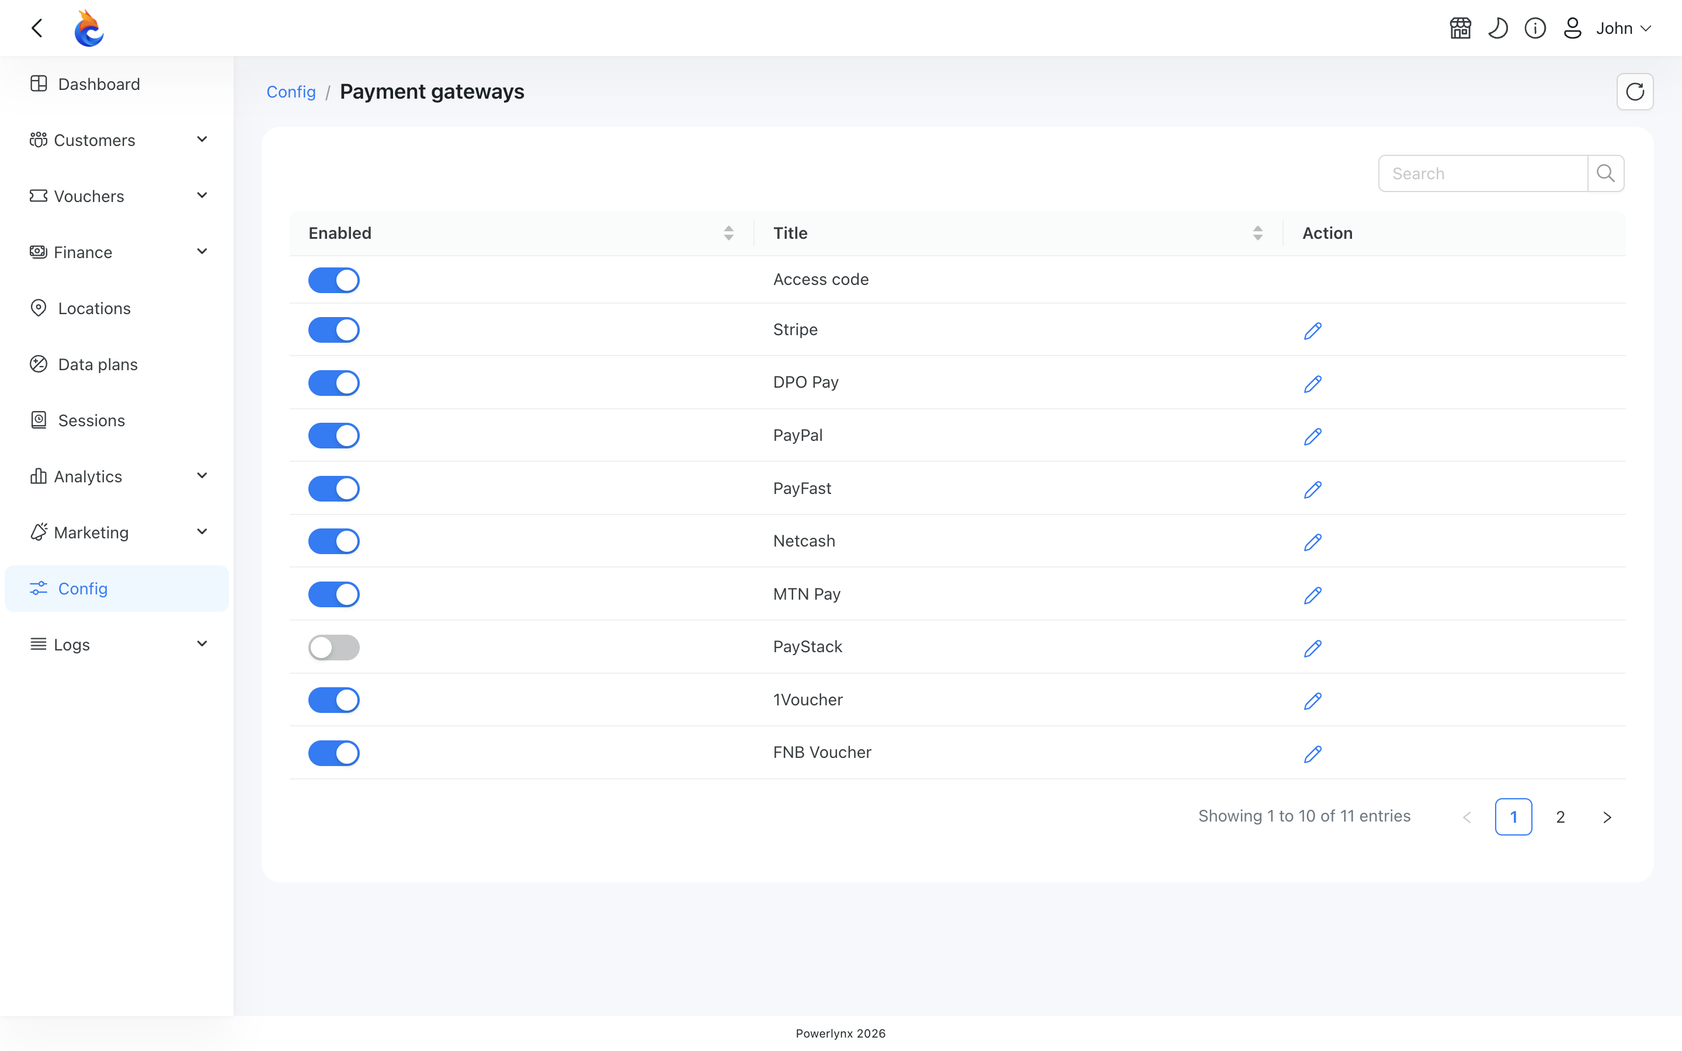Click the Config breadcrumb link
Screen dimensions: 1682x1051
point(291,92)
